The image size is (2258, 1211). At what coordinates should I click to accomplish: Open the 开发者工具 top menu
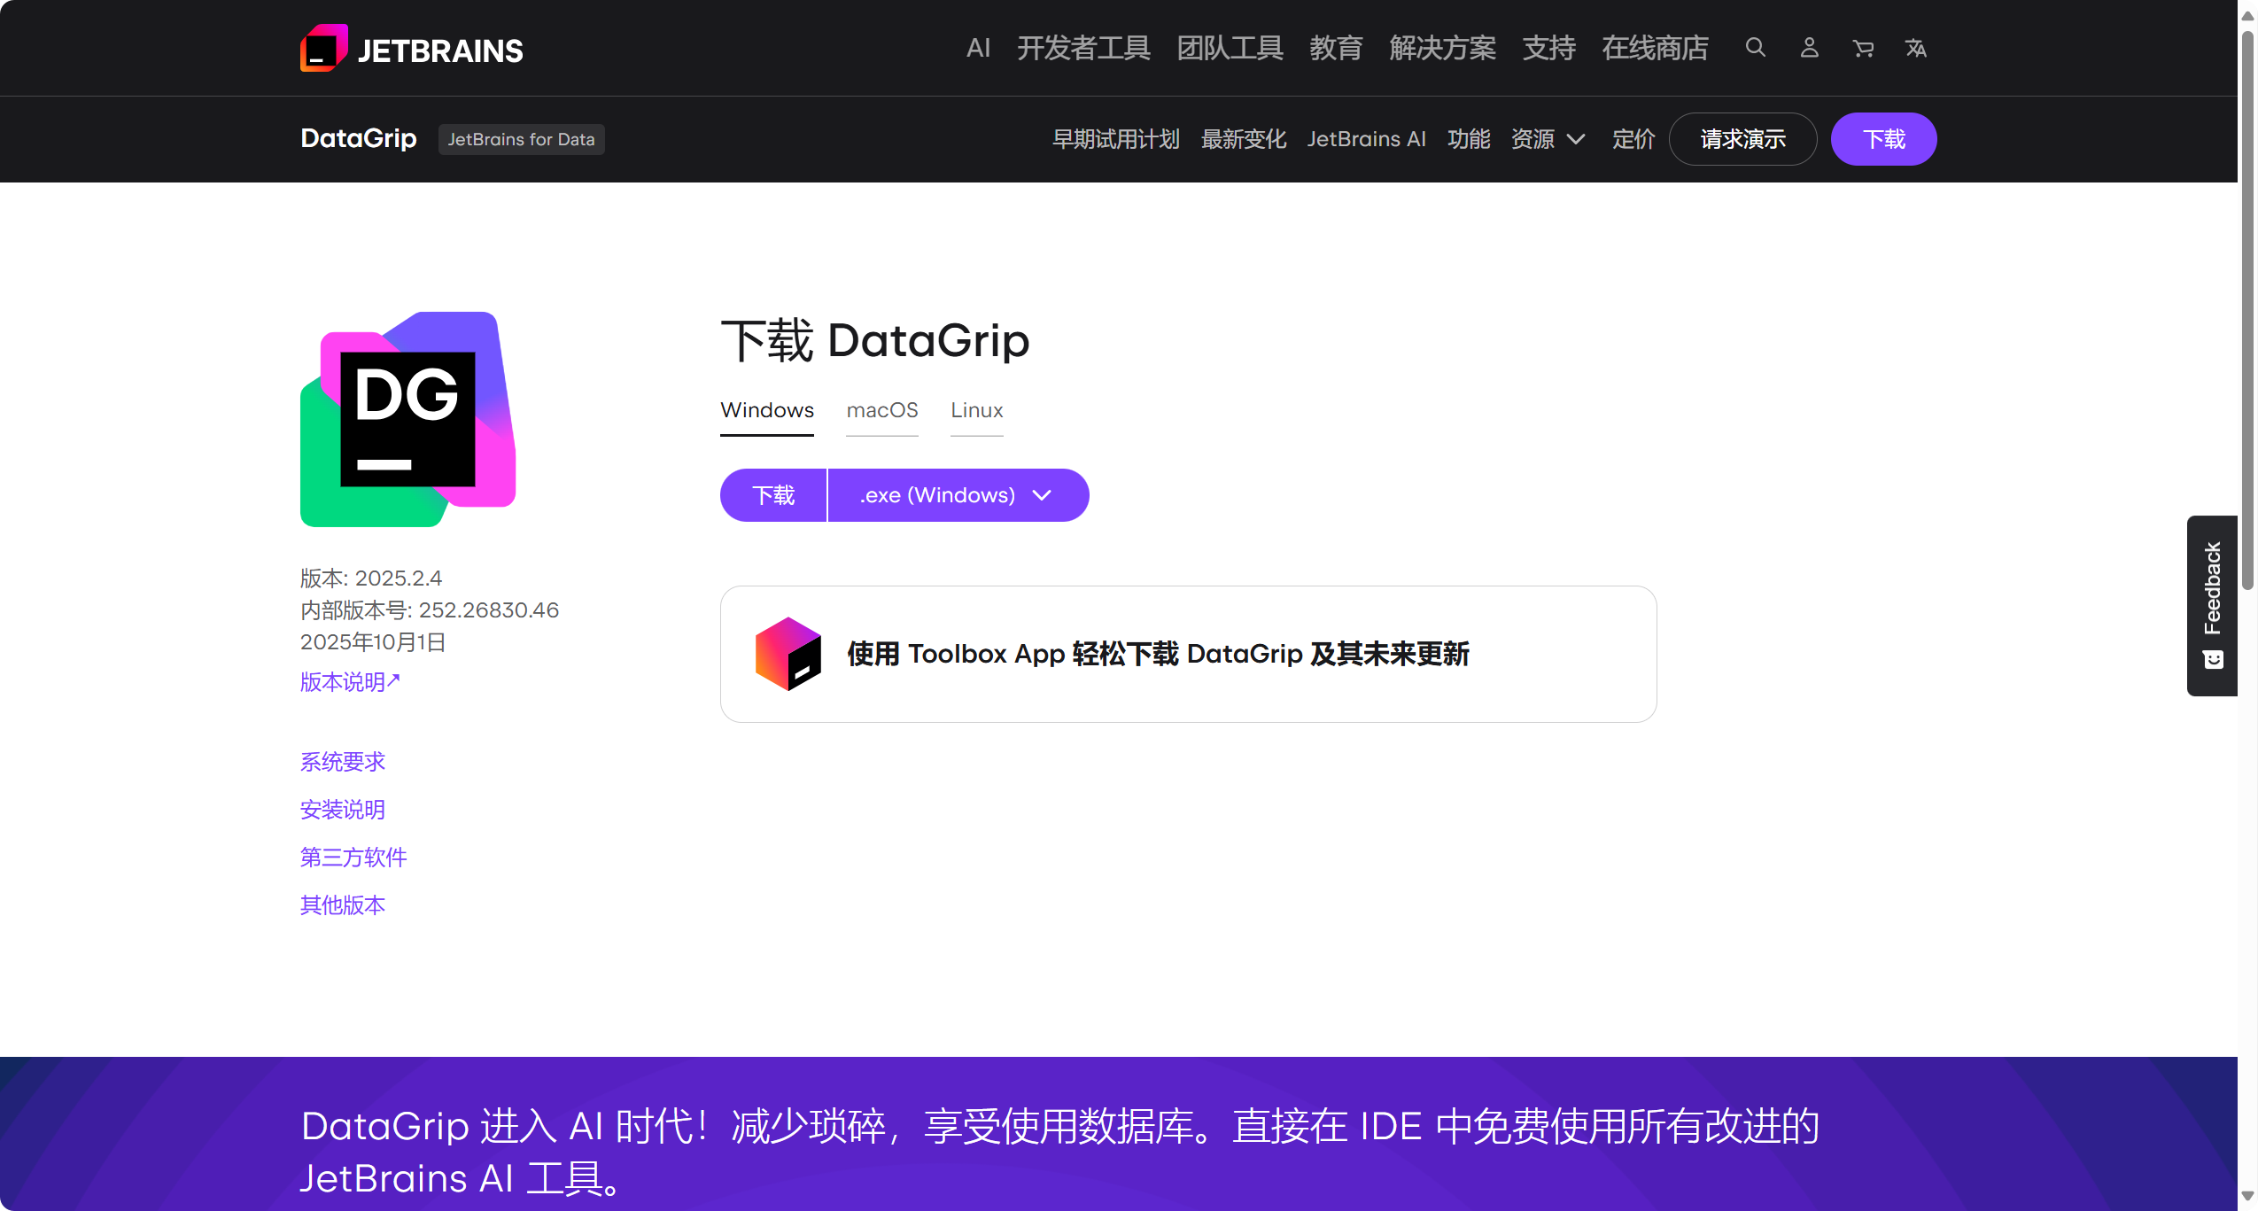(1083, 48)
